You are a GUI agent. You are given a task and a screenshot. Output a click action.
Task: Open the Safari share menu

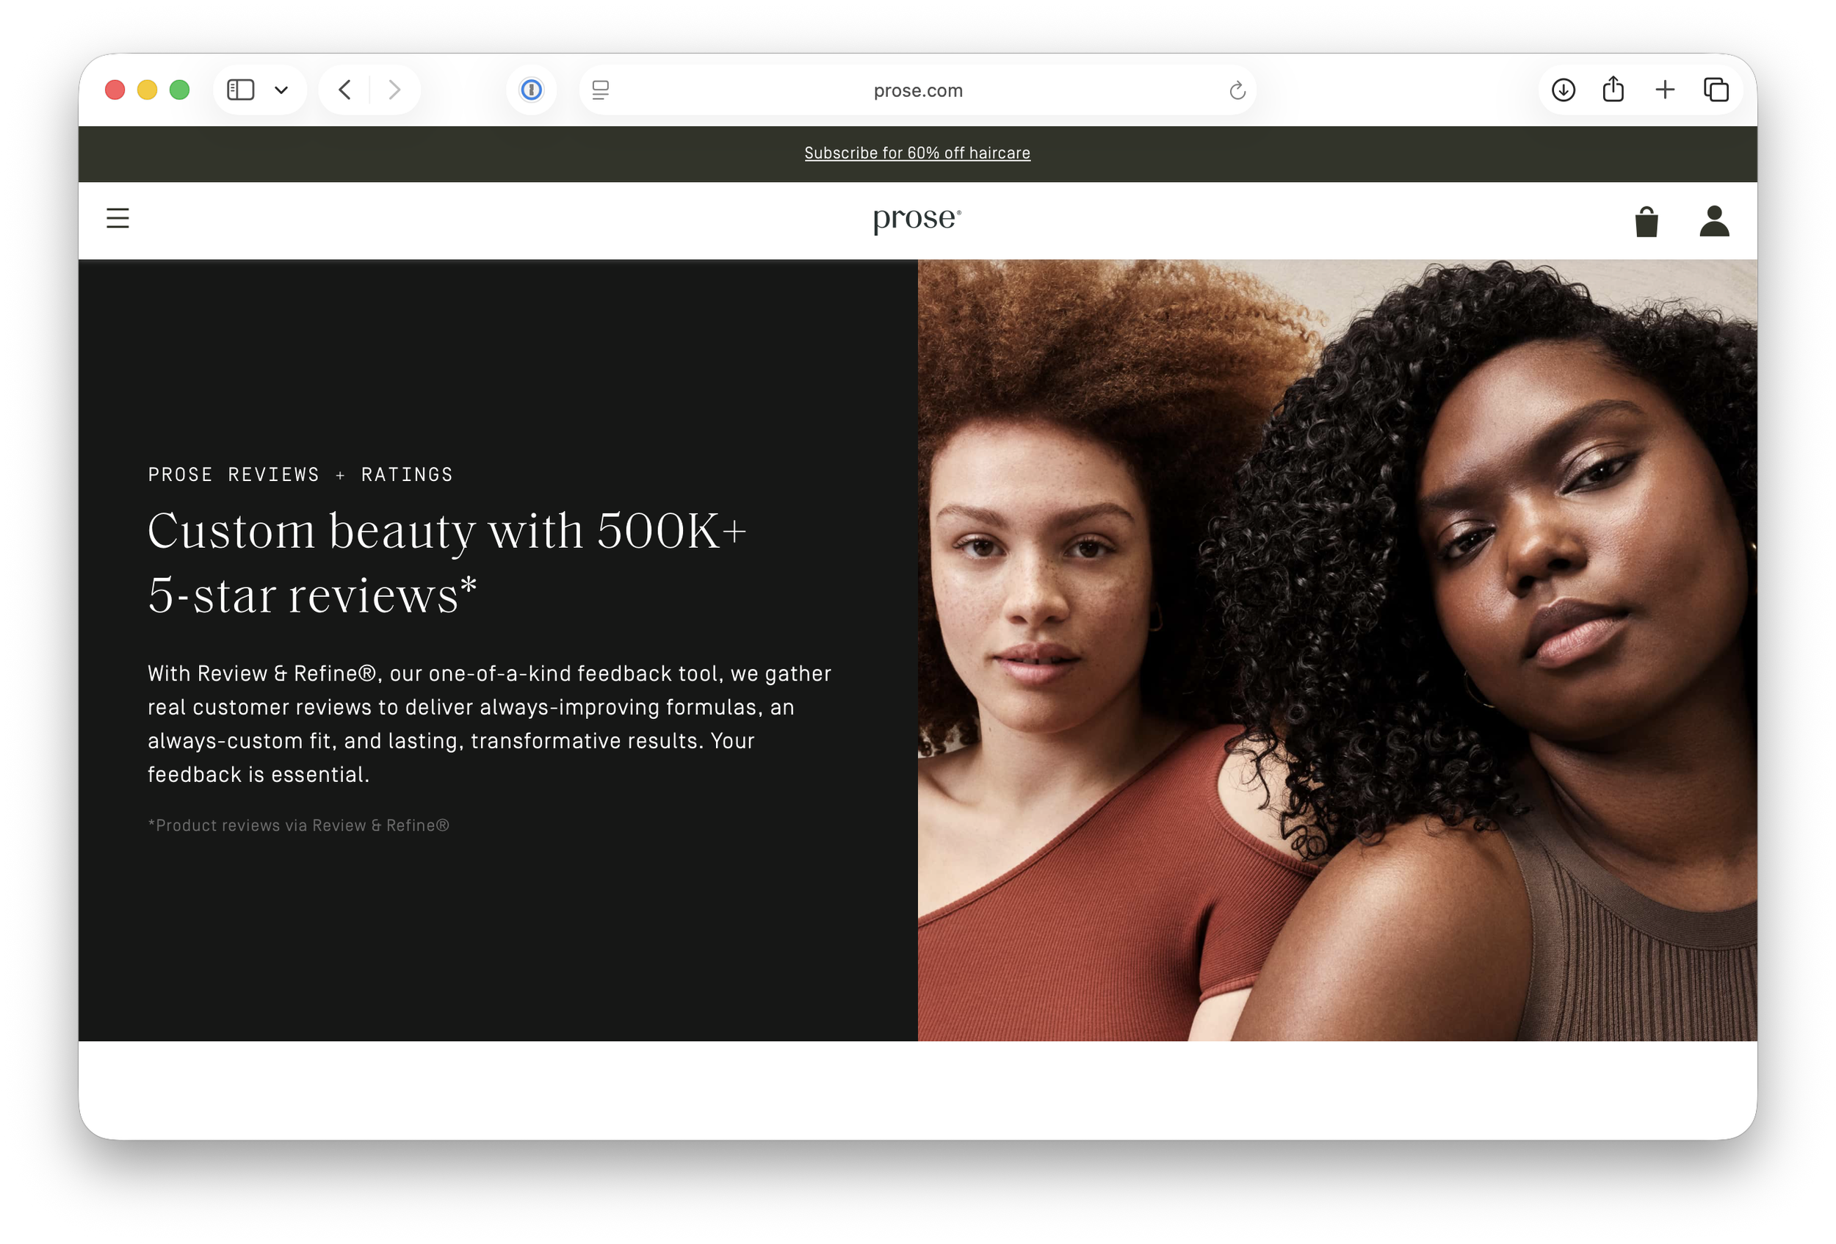[1613, 90]
